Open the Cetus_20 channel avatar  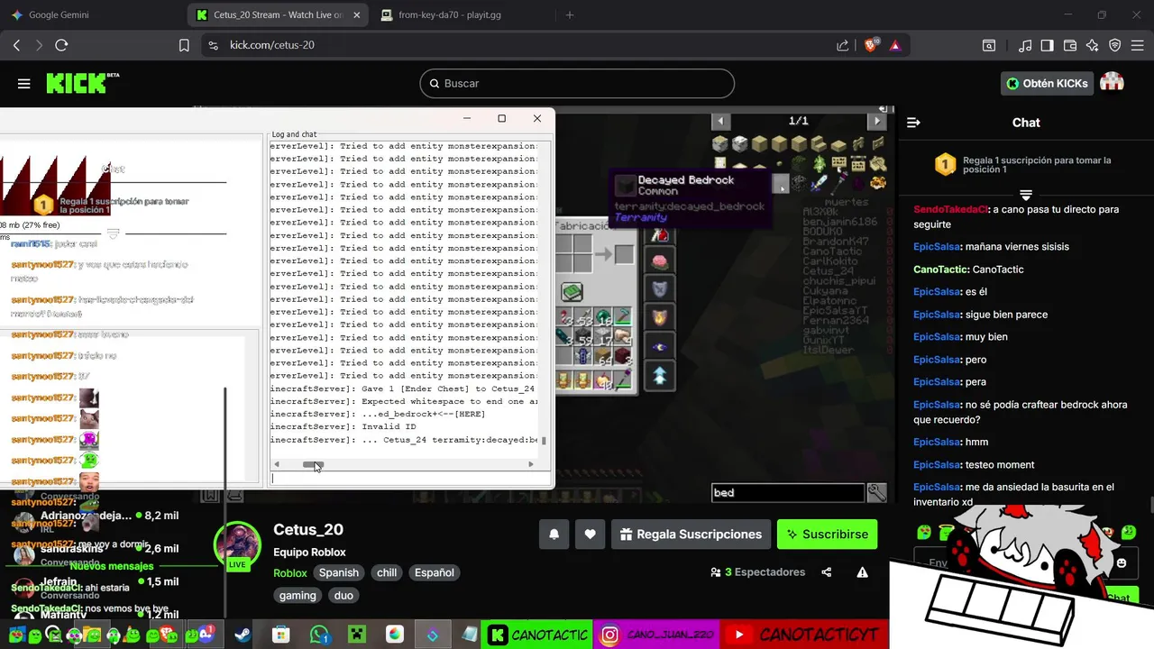(x=237, y=545)
